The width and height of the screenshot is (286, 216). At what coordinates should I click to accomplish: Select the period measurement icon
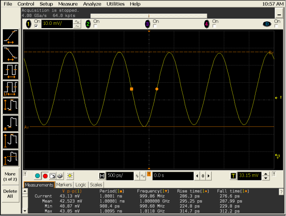click(11, 72)
